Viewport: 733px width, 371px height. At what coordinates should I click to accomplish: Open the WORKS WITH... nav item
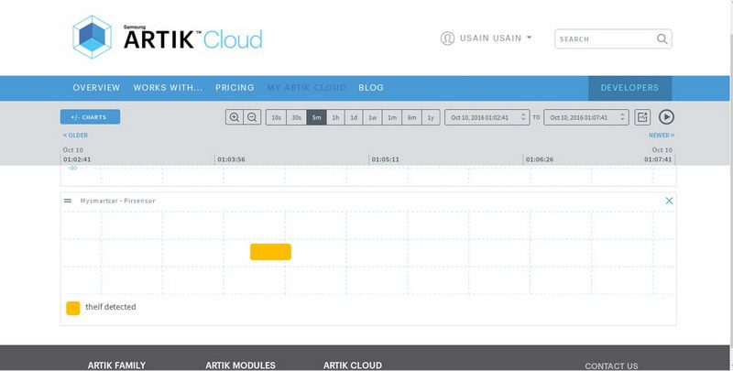tap(168, 87)
